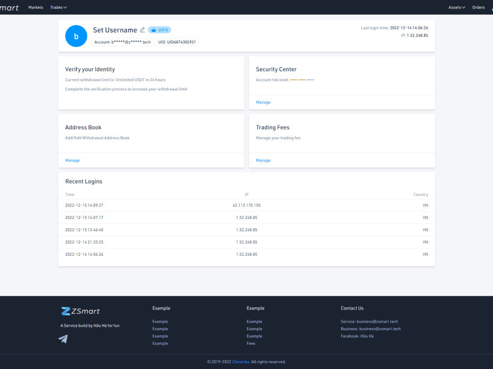Image resolution: width=493 pixels, height=369 pixels.
Task: Click the account risk level indicator bars
Action: coord(302,80)
